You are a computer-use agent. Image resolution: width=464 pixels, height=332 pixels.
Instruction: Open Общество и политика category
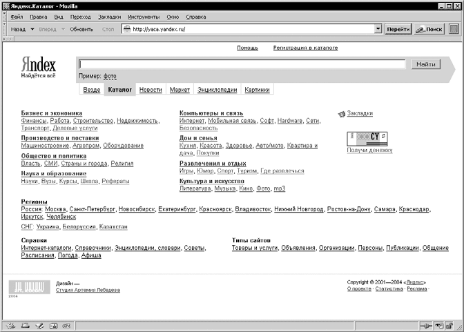tap(54, 155)
